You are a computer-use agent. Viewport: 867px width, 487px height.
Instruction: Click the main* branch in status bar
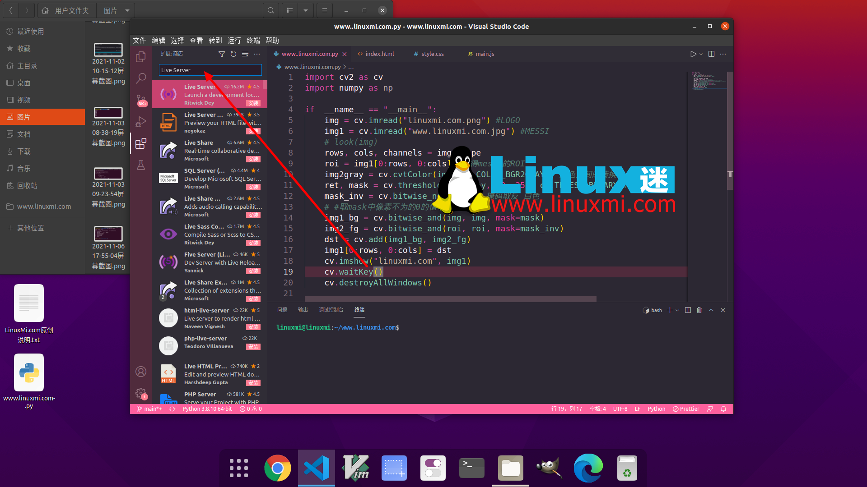149,409
